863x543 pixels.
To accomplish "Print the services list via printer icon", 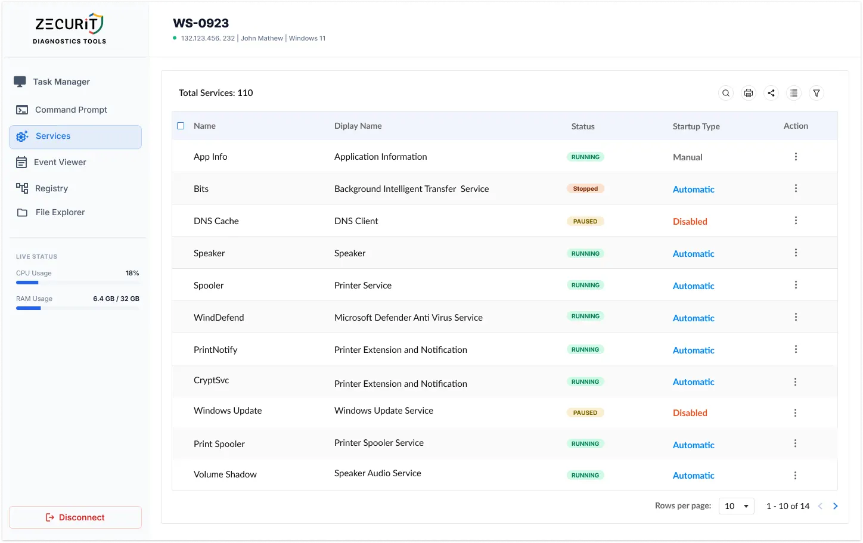I will 748,93.
